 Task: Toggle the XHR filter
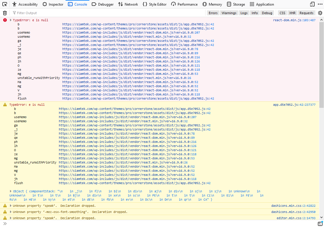[292, 13]
